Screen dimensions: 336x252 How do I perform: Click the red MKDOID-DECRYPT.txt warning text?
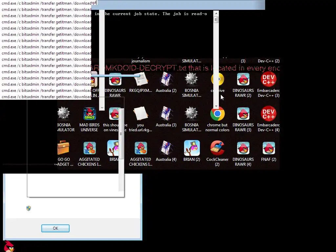click(x=185, y=68)
